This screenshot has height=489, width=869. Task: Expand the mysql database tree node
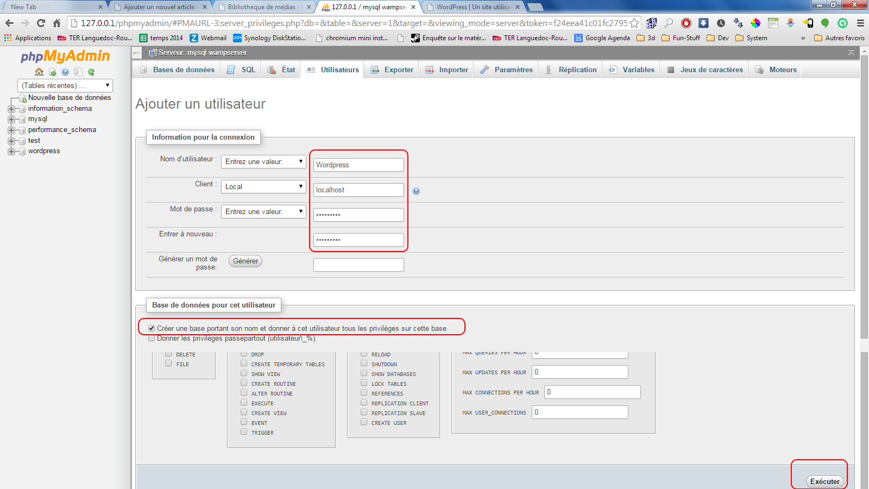(x=11, y=119)
